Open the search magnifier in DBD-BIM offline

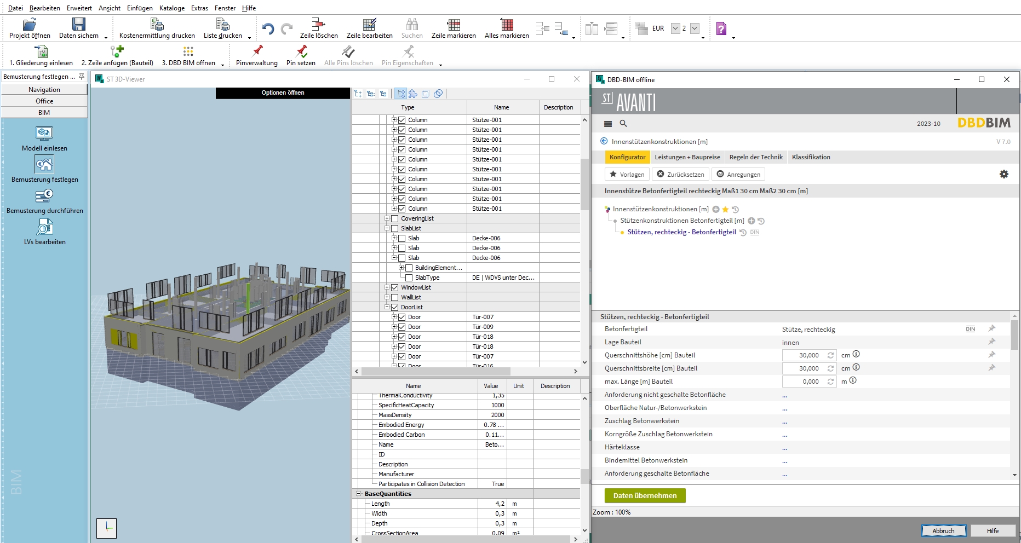(x=623, y=124)
